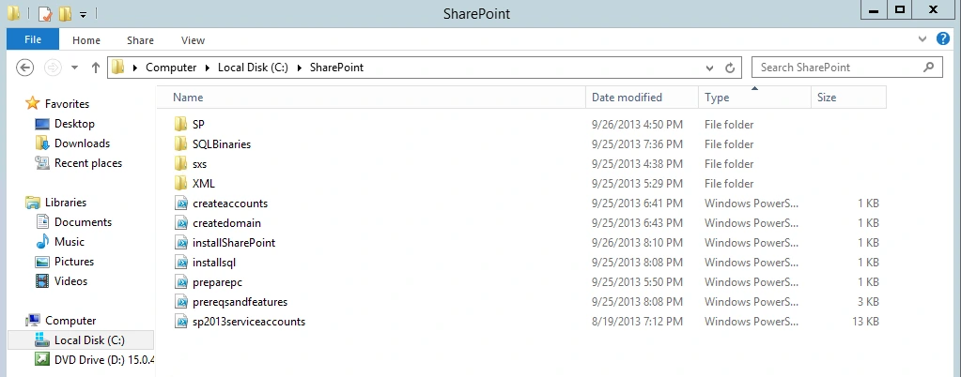Select the SQLBinaries folder icon

click(180, 143)
